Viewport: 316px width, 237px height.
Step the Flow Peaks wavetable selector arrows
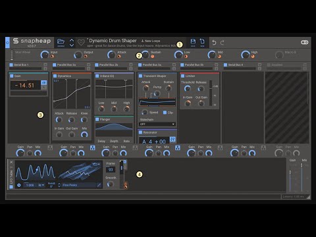pyautogui.click(x=59, y=185)
